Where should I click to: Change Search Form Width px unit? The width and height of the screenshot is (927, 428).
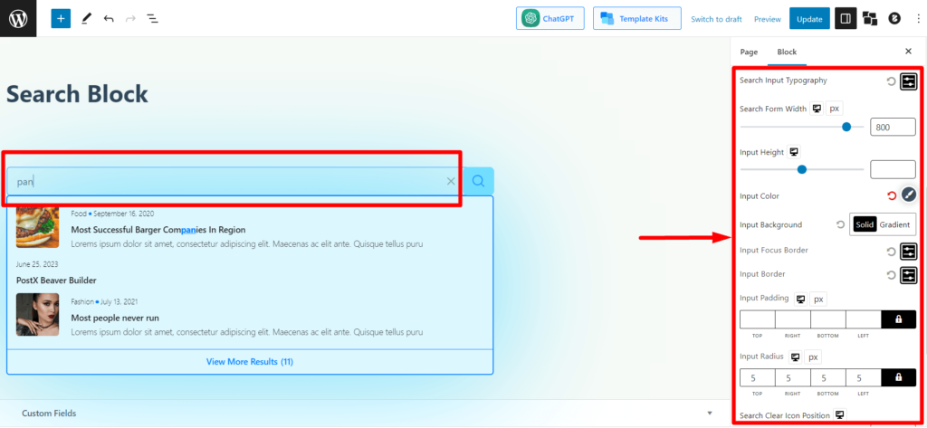pos(834,109)
